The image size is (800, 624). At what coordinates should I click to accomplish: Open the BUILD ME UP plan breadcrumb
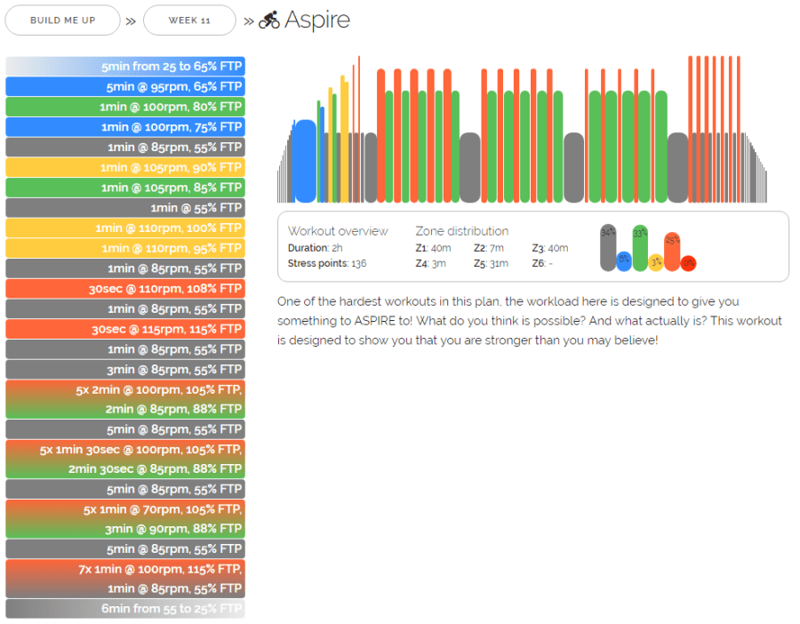(62, 20)
